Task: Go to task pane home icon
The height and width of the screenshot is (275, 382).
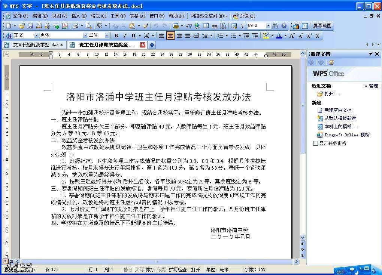Action: point(331,62)
